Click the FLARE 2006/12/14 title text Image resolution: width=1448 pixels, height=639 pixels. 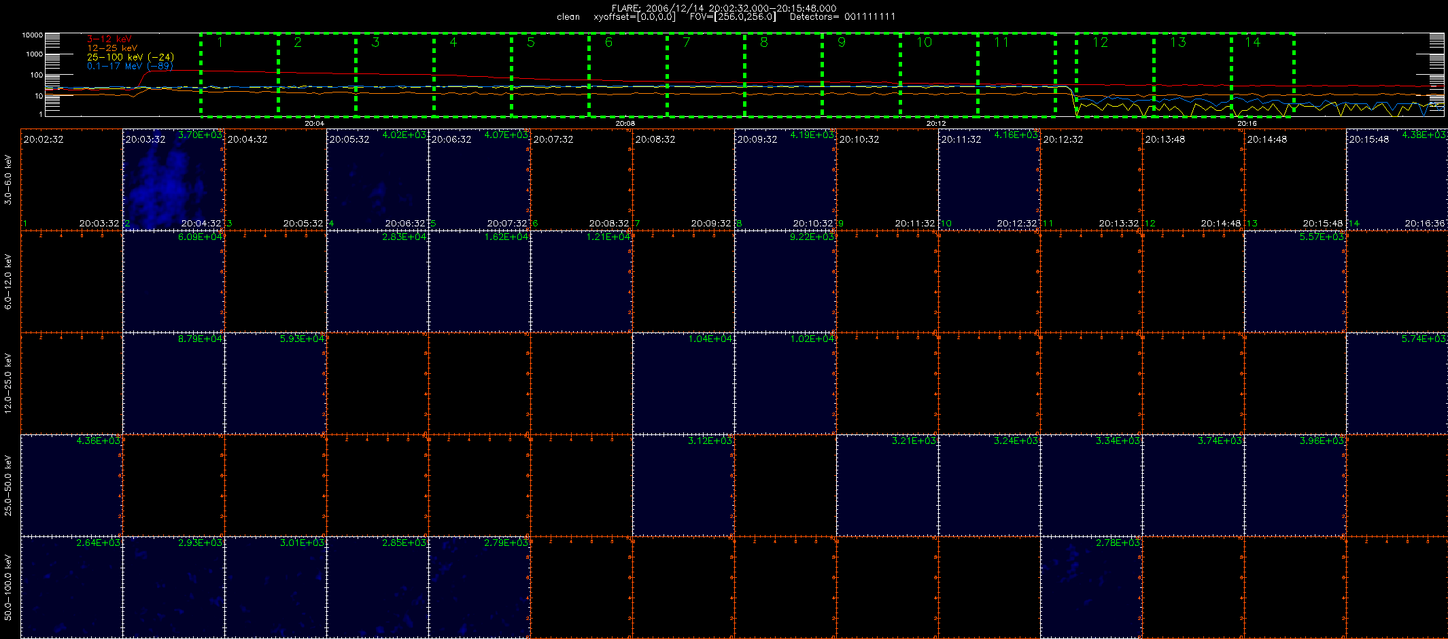tap(724, 8)
